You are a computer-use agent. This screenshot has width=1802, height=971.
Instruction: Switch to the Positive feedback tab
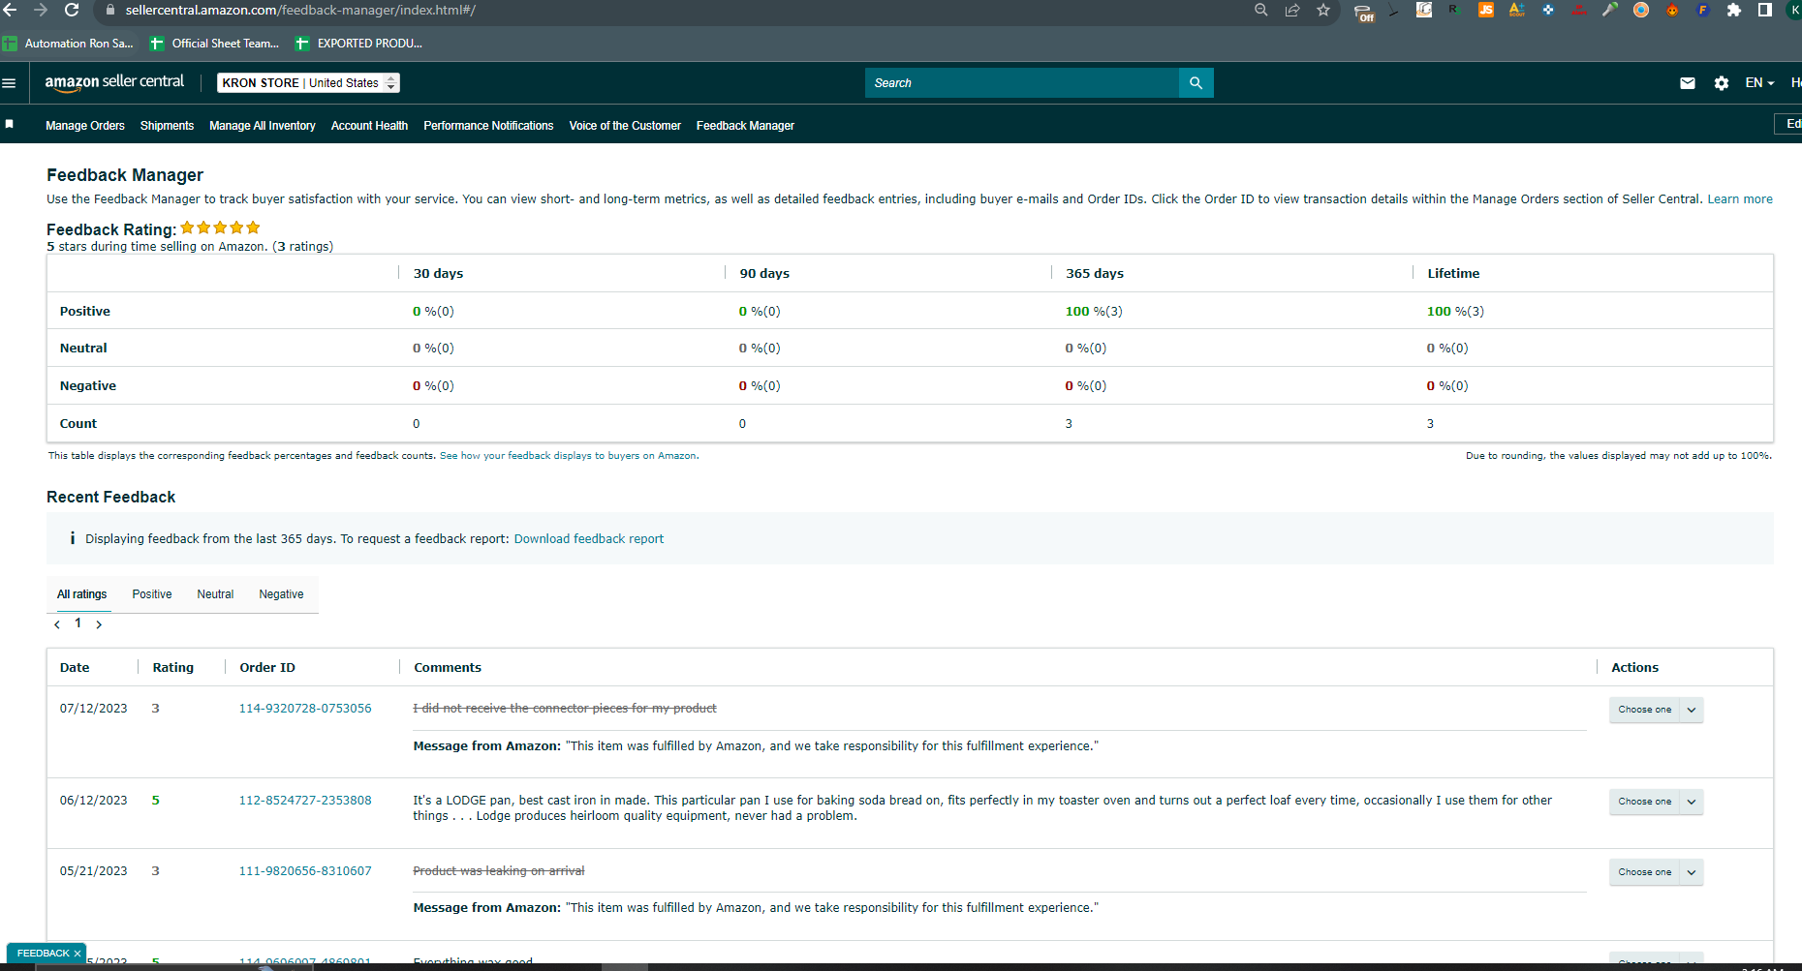[152, 594]
